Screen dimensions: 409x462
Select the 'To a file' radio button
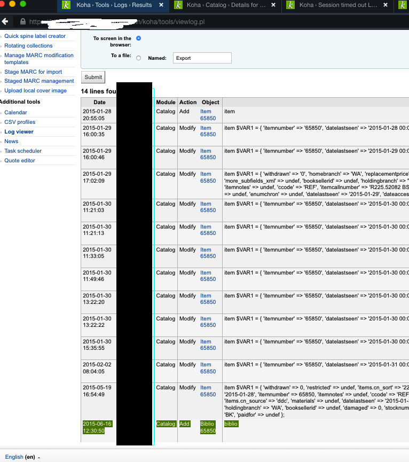tap(139, 58)
